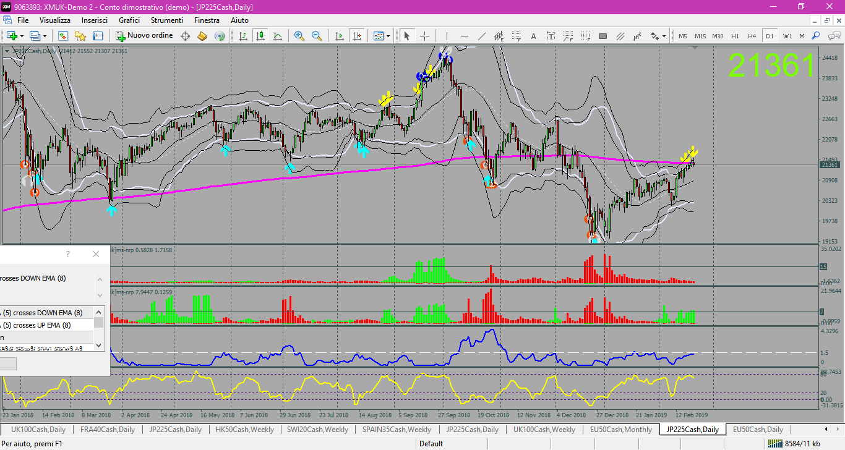Screen dimensions: 845x450
Task: Switch to the HK50Cash,Weekly chart tab
Action: click(244, 430)
